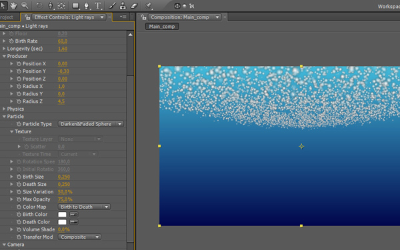Select the Brush tool
The height and width of the screenshot is (250, 400).
coord(113,6)
